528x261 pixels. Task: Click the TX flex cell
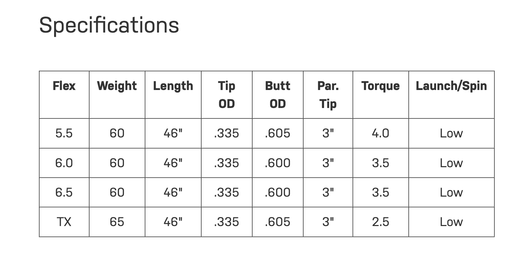click(64, 222)
